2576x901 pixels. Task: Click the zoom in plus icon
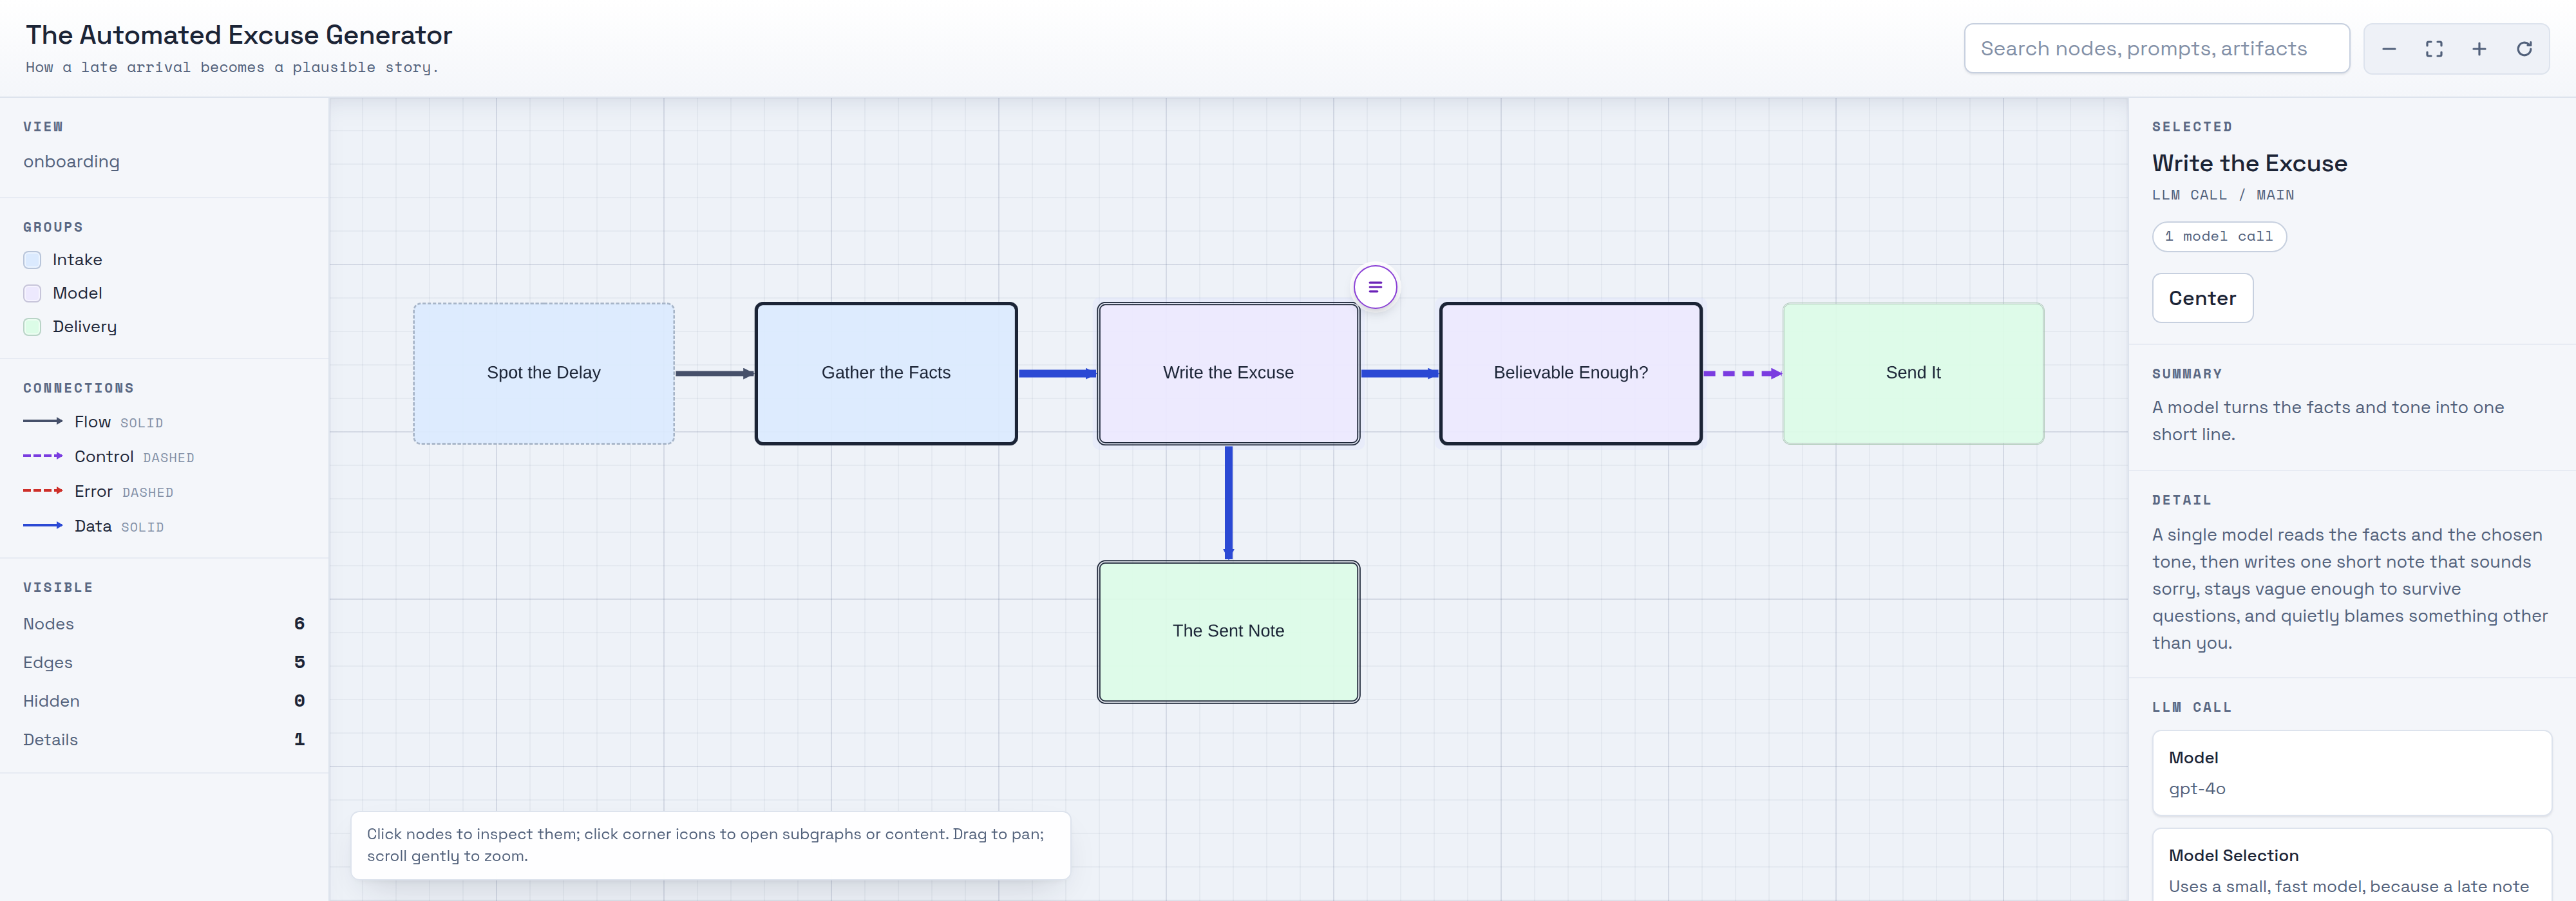(2479, 49)
